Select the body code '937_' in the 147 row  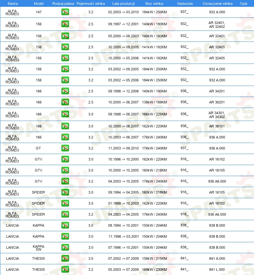[x=184, y=12]
